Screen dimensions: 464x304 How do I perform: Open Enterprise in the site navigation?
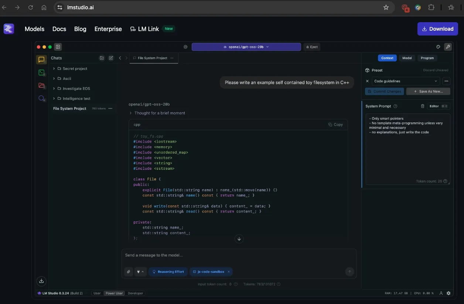tap(108, 29)
